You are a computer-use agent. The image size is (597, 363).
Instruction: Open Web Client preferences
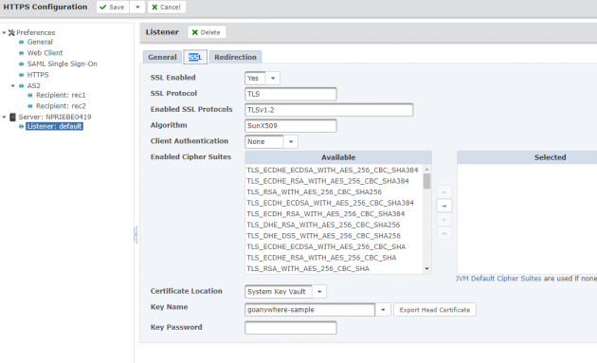45,53
